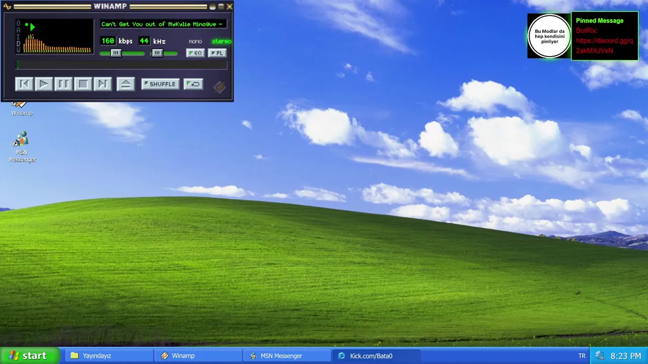This screenshot has width=648, height=364.
Task: Click the song position seek bar
Action: tap(121, 65)
